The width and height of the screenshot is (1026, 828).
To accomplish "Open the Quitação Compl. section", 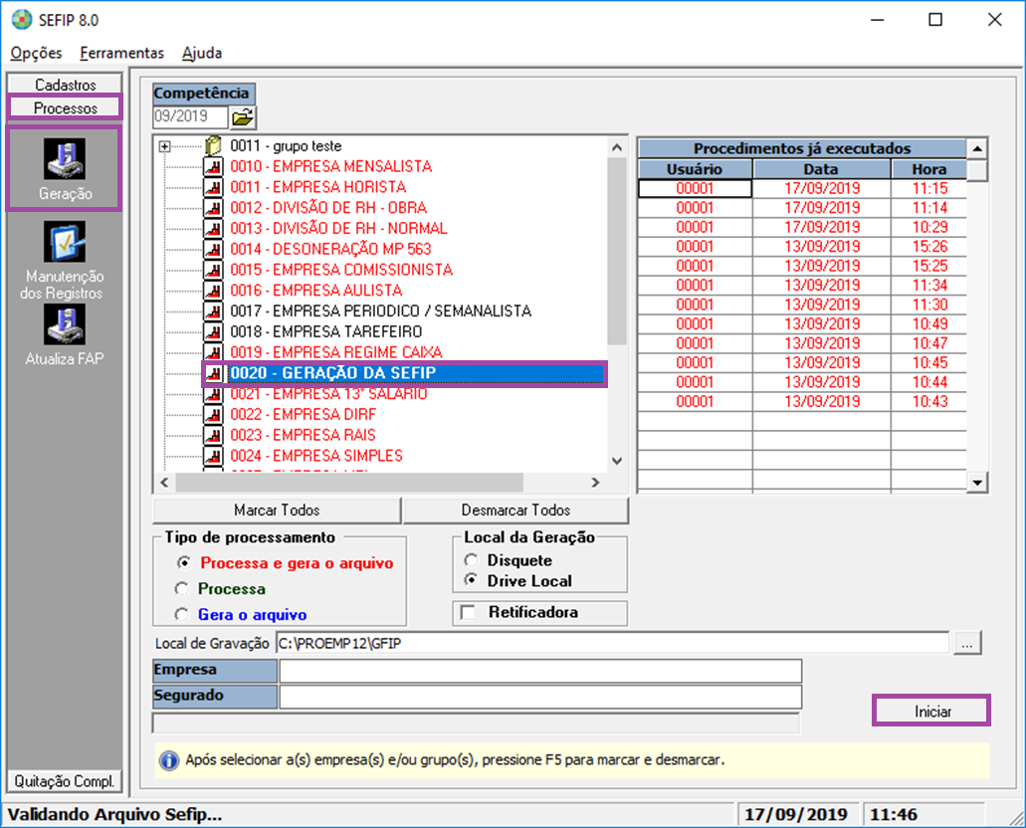I will (x=64, y=781).
